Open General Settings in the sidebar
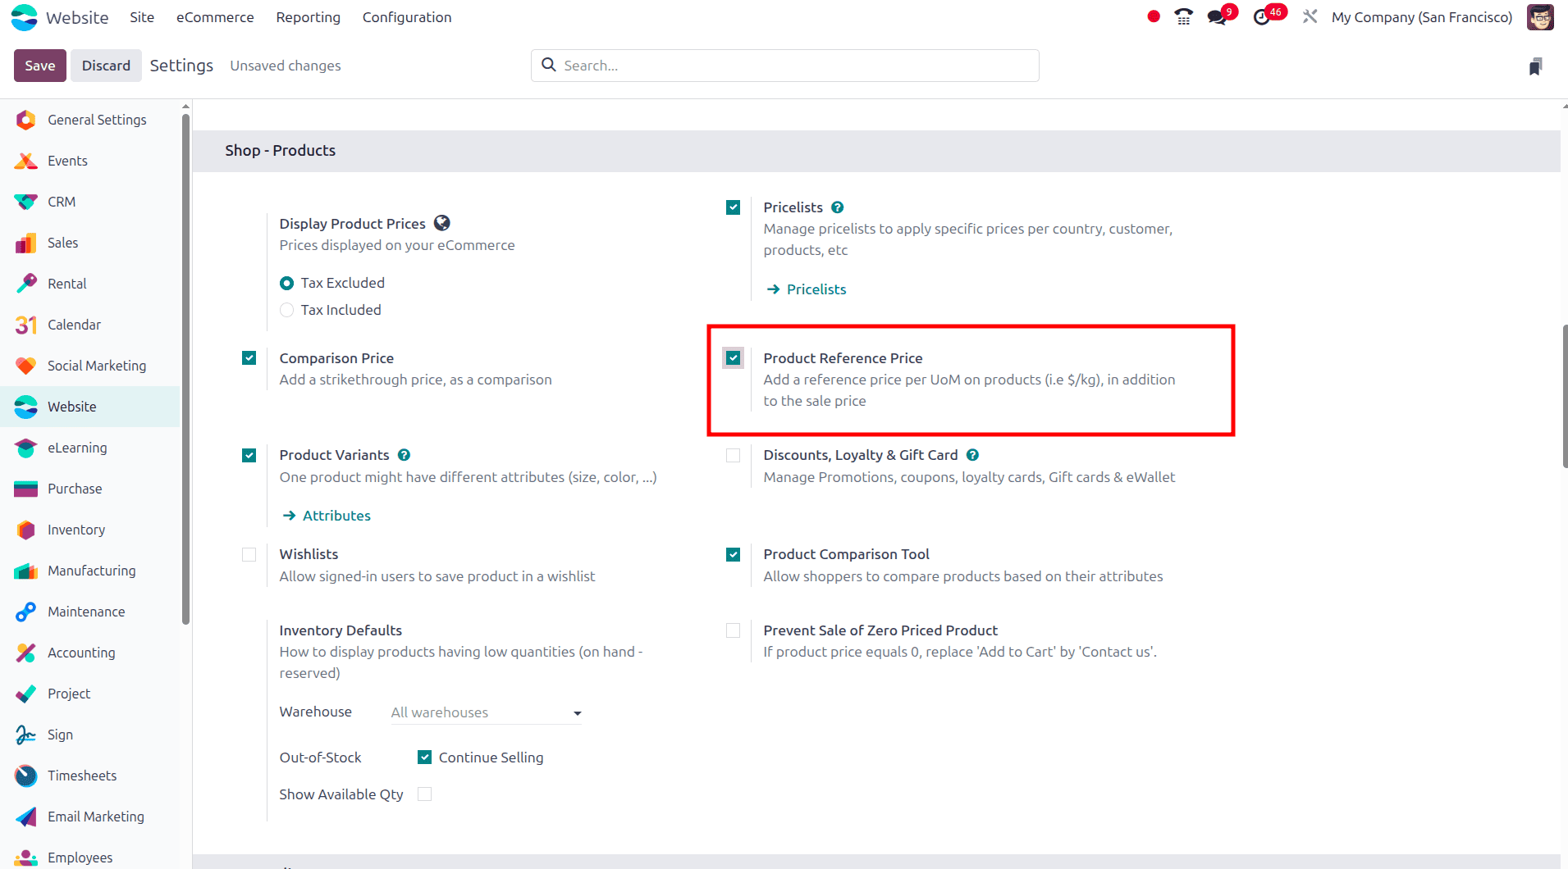The height and width of the screenshot is (869, 1568). click(x=89, y=120)
